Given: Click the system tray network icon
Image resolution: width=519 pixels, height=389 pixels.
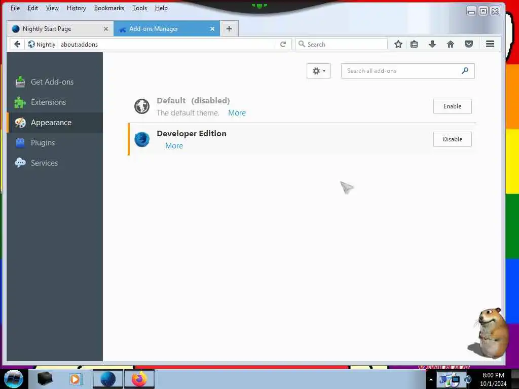Looking at the screenshot, I should (455, 379).
